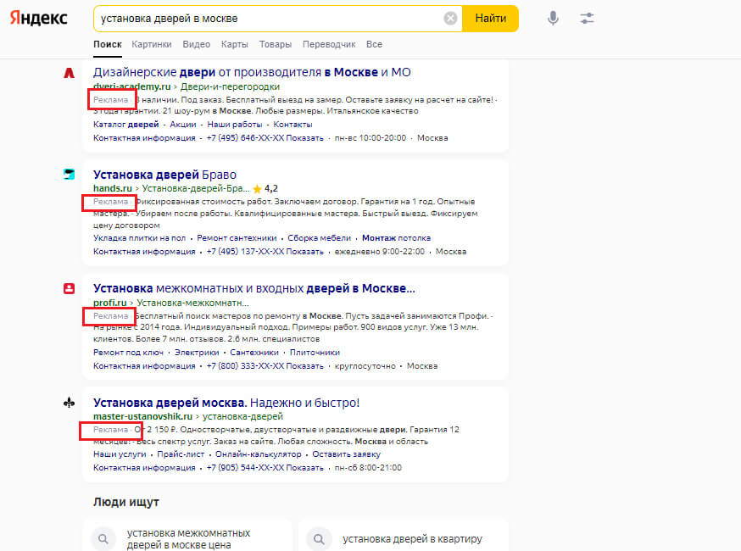Open 'Ремонт сантехники' sitelink
The image size is (741, 551).
[x=237, y=238]
